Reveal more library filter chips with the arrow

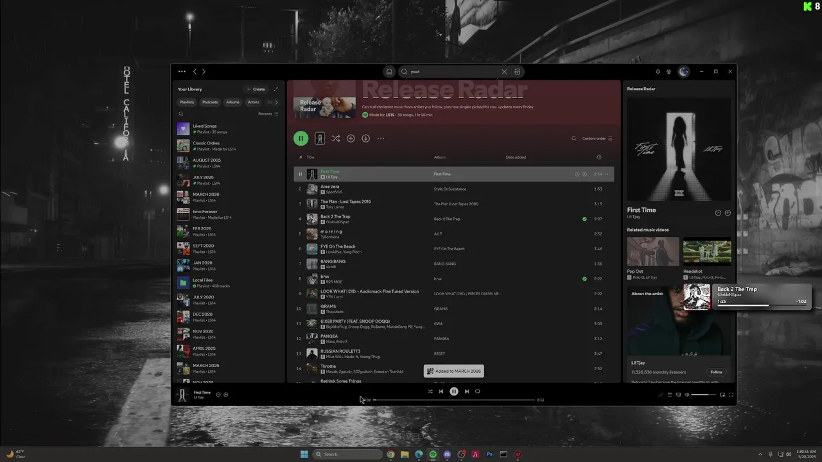[x=276, y=102]
